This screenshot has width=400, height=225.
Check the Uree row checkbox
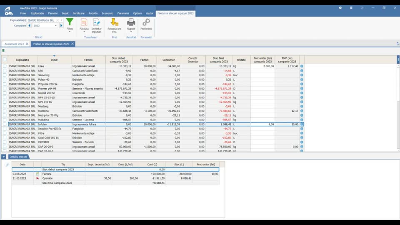5,66
